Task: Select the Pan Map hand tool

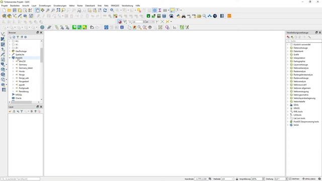Action: coord(37,10)
